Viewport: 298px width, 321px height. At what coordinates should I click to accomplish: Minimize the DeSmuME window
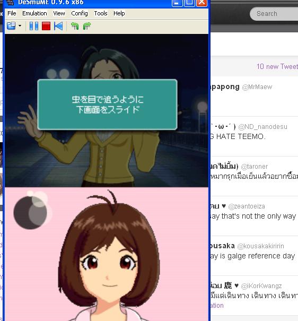(x=177, y=3)
